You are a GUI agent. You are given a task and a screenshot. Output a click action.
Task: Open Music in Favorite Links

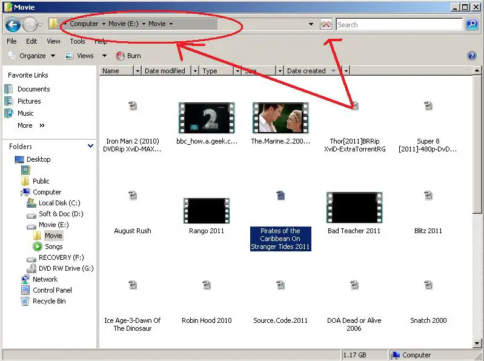tap(25, 113)
